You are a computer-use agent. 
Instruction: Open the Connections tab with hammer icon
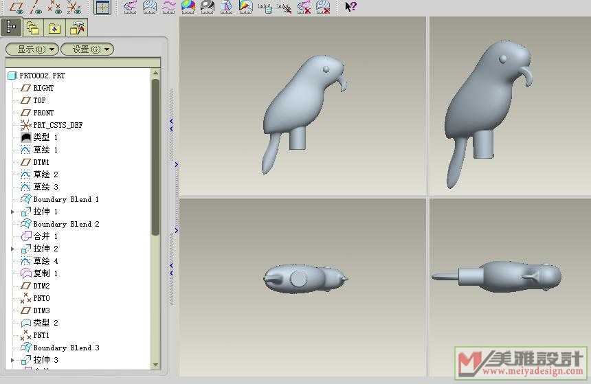point(78,28)
